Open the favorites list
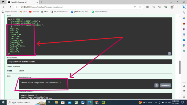The width and height of the screenshot is (187, 105). 153,7
